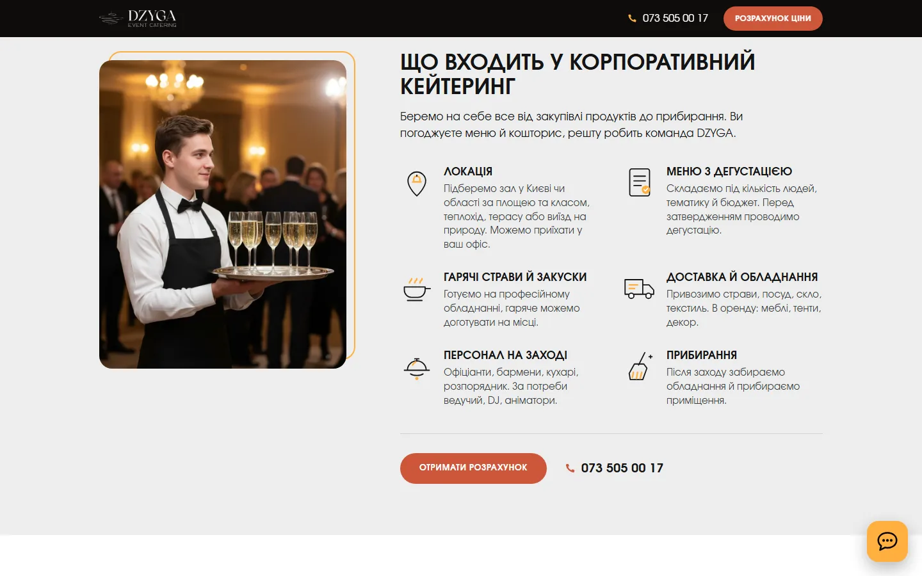The image size is (922, 576).
Task: Click the large 073 505 00 17 phone link
Action: coord(622,468)
